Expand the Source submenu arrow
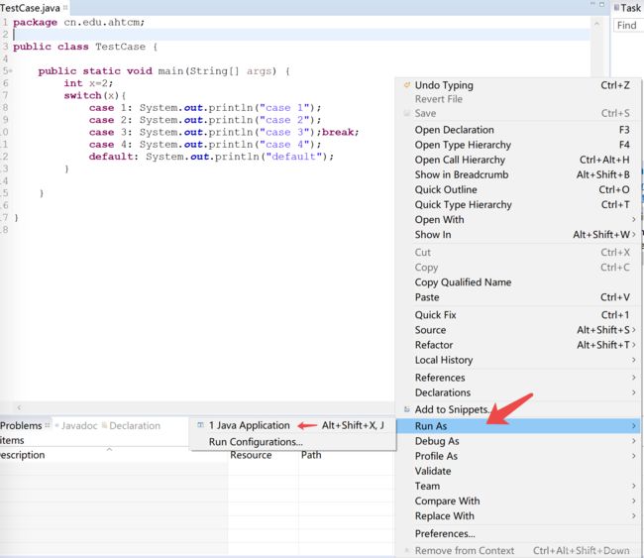644x558 pixels. tap(634, 329)
